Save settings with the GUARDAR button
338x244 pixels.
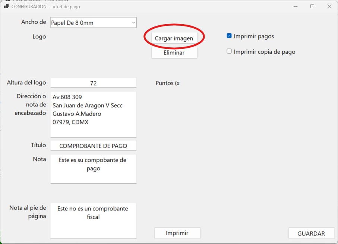pyautogui.click(x=311, y=233)
